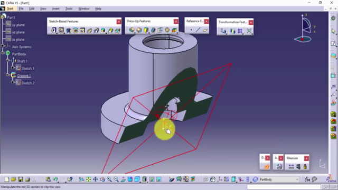Viewport: 338px width, 190px height.
Task: Click the Measure Item icon
Action: point(298,167)
